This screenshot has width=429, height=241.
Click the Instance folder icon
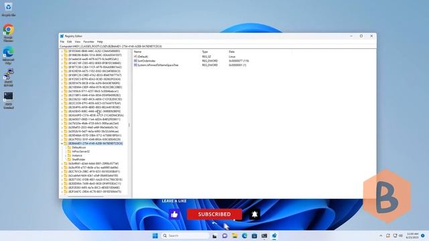[x=69, y=155]
